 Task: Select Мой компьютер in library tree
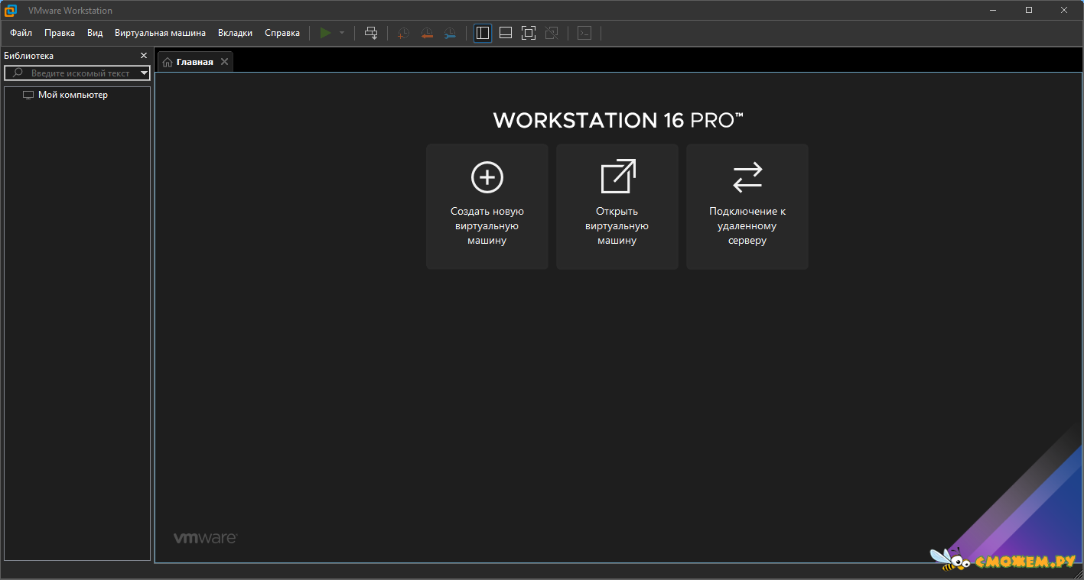(65, 95)
